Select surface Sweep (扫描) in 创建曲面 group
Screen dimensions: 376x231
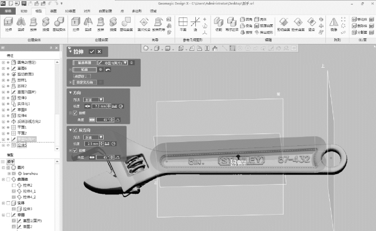click(113, 24)
